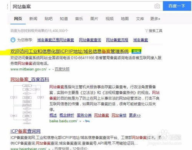Expand the 更多» tab menu

pyautogui.click(x=155, y=19)
